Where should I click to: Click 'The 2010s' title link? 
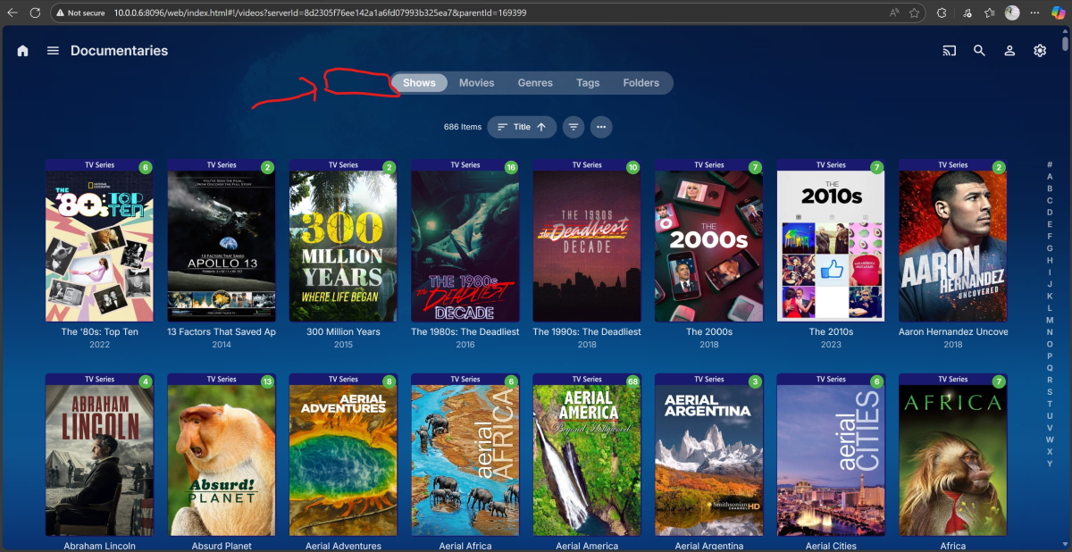(x=831, y=331)
